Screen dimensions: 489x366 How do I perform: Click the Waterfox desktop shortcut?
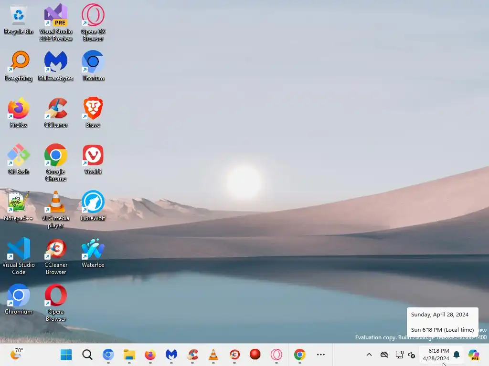pos(93,253)
